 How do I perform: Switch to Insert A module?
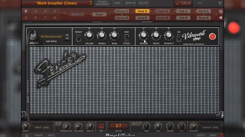pyautogui.click(x=163, y=11)
